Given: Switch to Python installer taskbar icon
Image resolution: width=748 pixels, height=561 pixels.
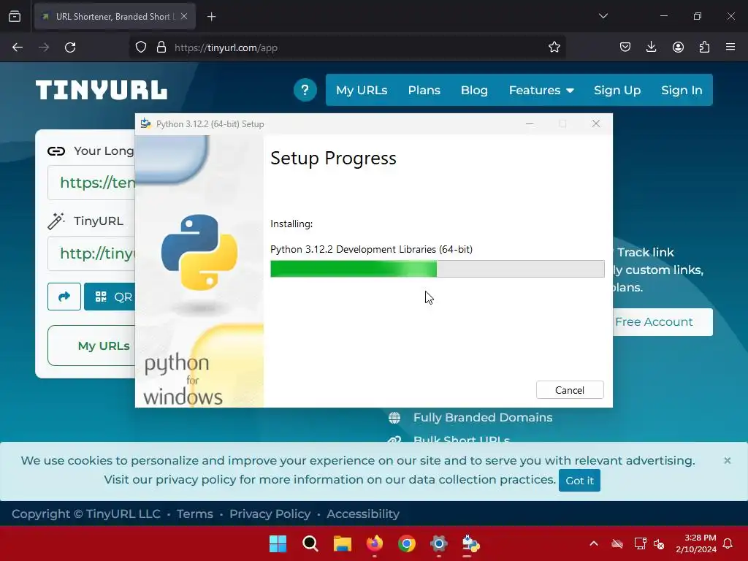Looking at the screenshot, I should (x=470, y=543).
